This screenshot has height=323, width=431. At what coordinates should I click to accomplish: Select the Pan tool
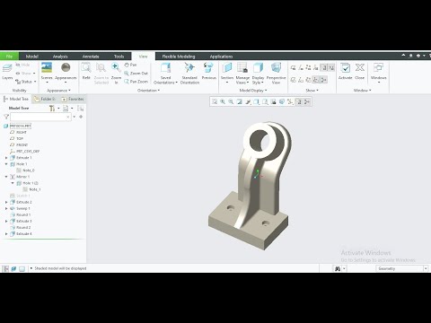pyautogui.click(x=130, y=65)
